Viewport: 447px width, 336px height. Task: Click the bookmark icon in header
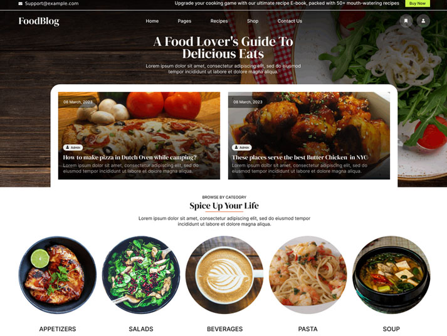point(406,21)
